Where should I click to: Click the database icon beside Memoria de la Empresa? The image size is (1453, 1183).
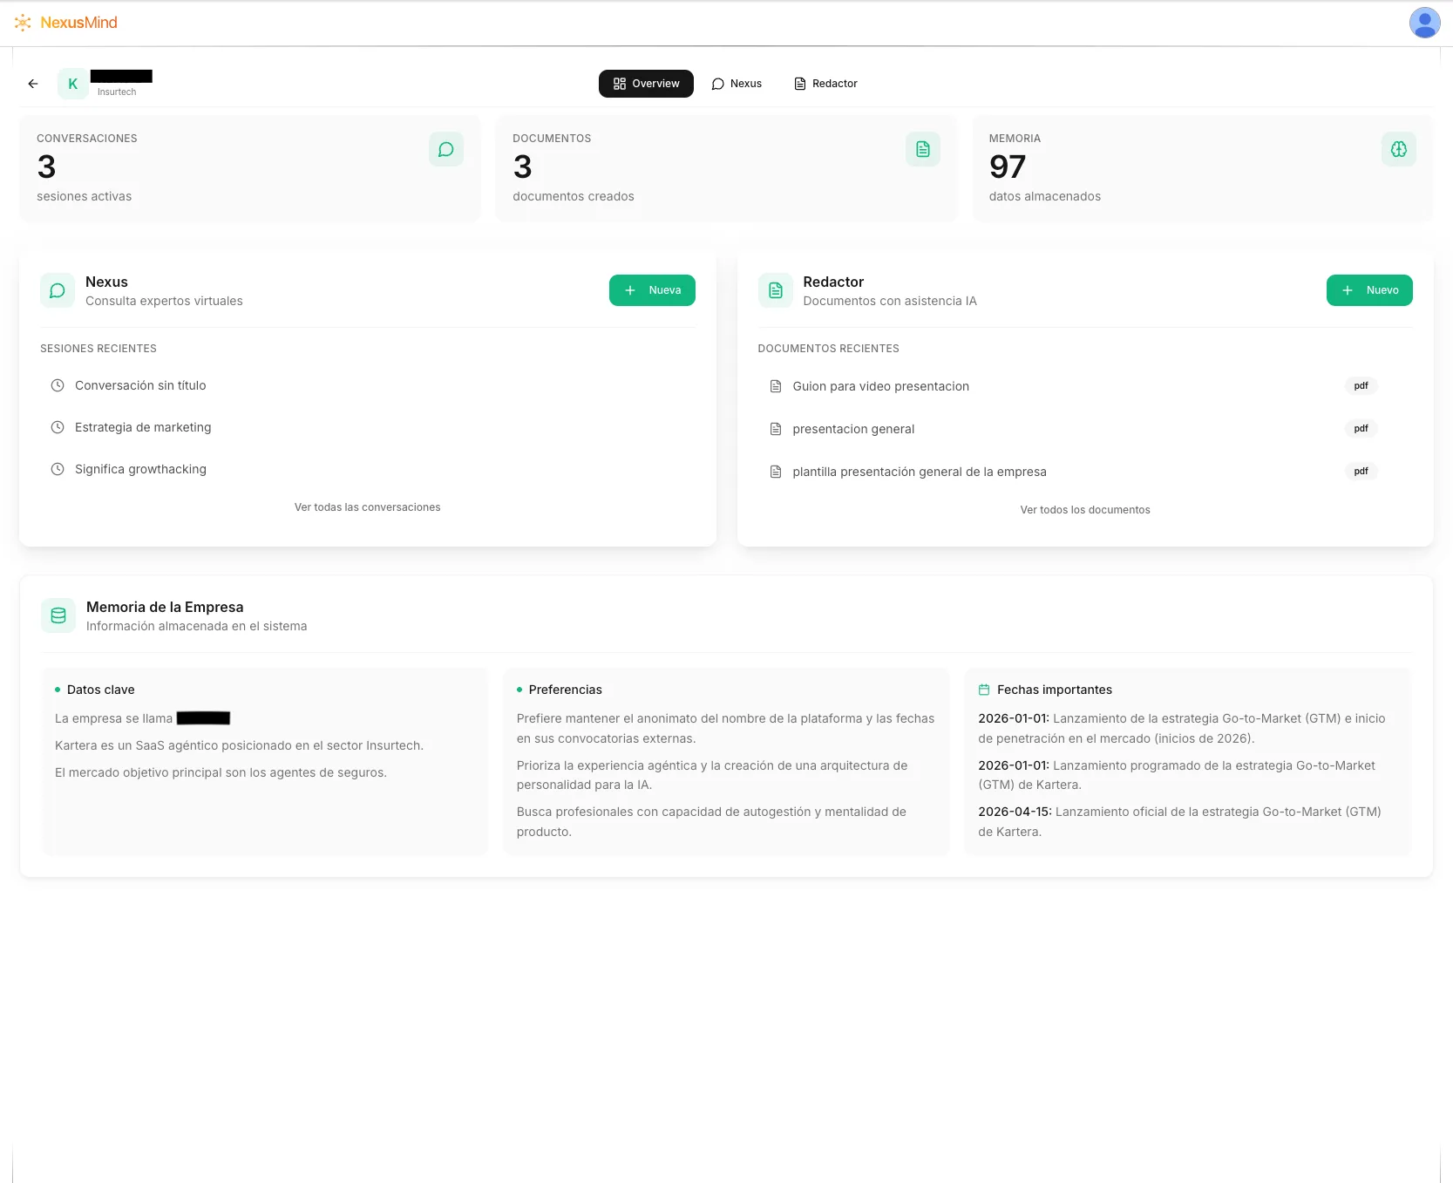coord(58,615)
